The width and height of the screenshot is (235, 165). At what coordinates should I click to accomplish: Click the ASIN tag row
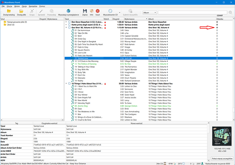[x=104, y=160]
